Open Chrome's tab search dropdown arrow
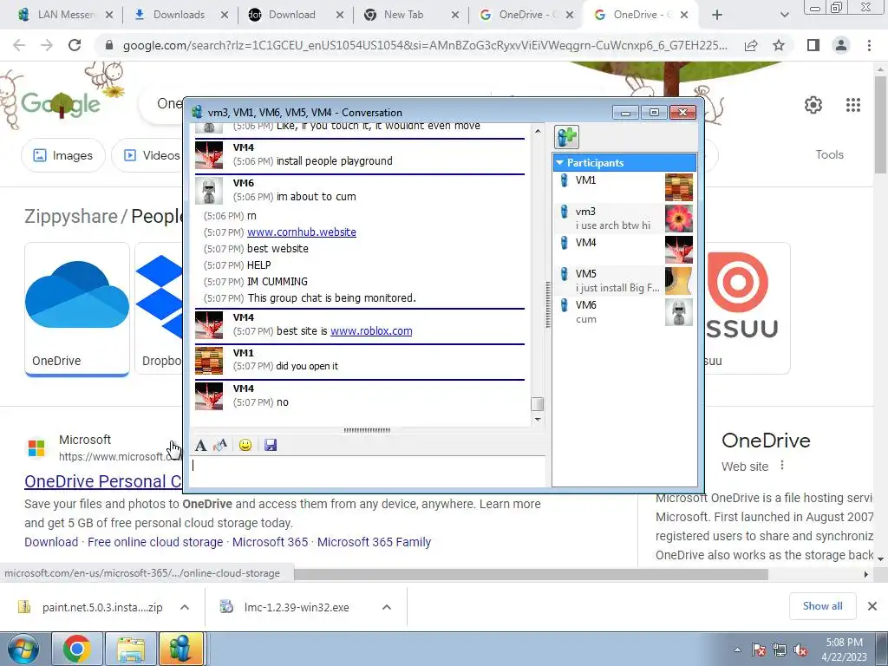 pyautogui.click(x=784, y=15)
